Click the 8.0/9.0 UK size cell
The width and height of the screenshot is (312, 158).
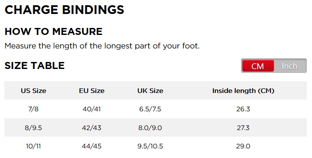point(150,128)
